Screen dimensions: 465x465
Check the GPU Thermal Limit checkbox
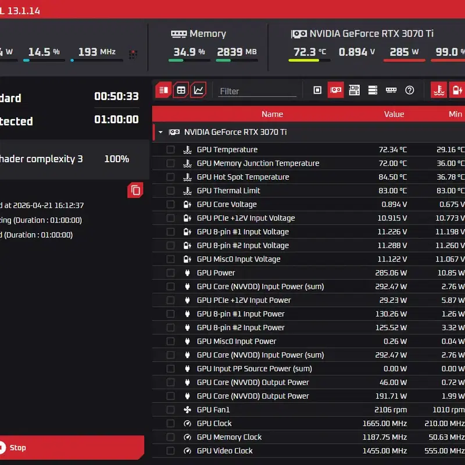point(170,191)
